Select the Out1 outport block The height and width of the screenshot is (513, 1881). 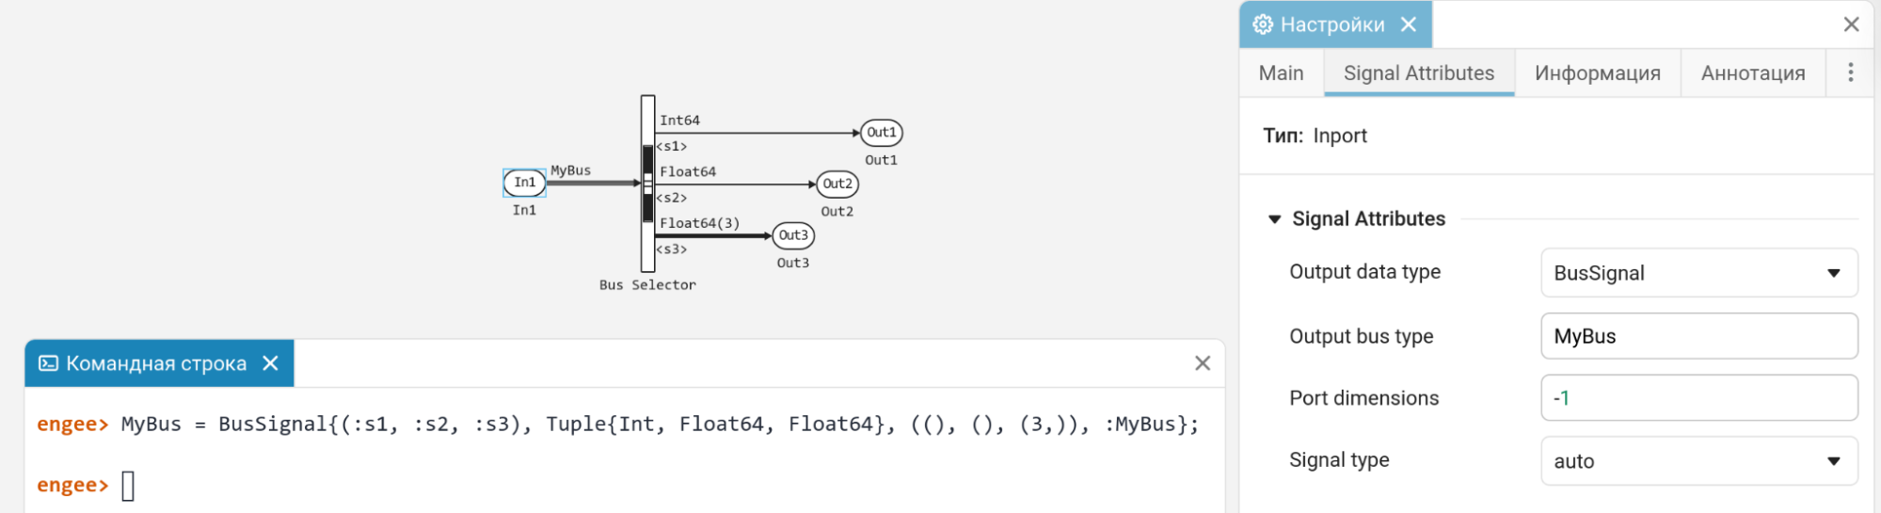pos(881,133)
